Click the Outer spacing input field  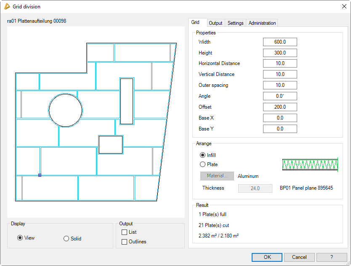pyautogui.click(x=280, y=85)
